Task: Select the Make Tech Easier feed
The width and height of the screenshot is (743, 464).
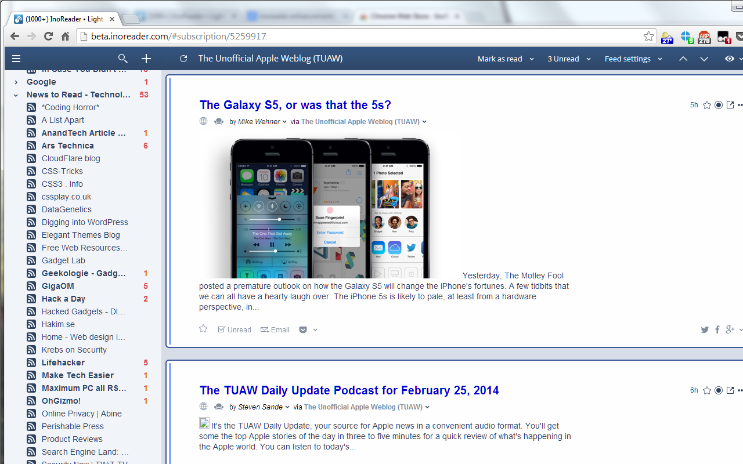Action: (x=78, y=375)
